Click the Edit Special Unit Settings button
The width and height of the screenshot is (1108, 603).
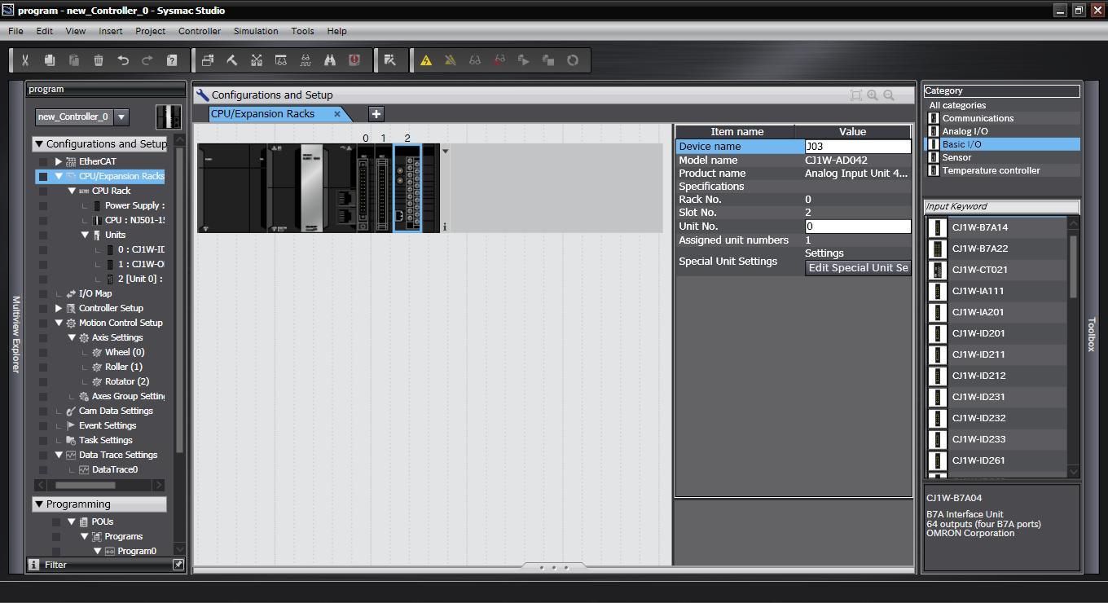(857, 267)
